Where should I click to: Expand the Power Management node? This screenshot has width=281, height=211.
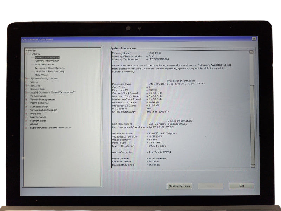pos(27,100)
